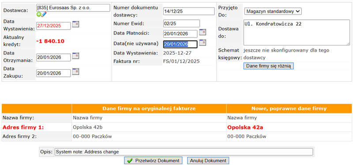Click invoice number FS/01/12/2025
353x165 pixels.
[x=181, y=61]
